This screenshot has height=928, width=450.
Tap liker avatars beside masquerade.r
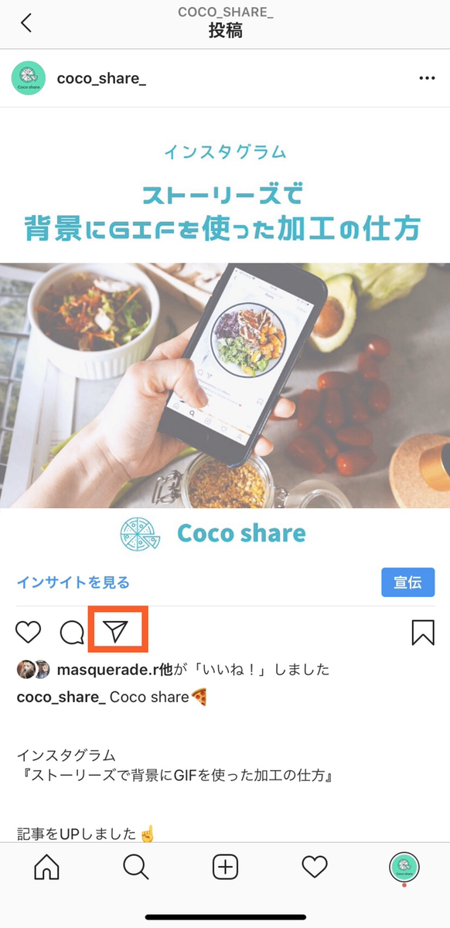coord(34,669)
